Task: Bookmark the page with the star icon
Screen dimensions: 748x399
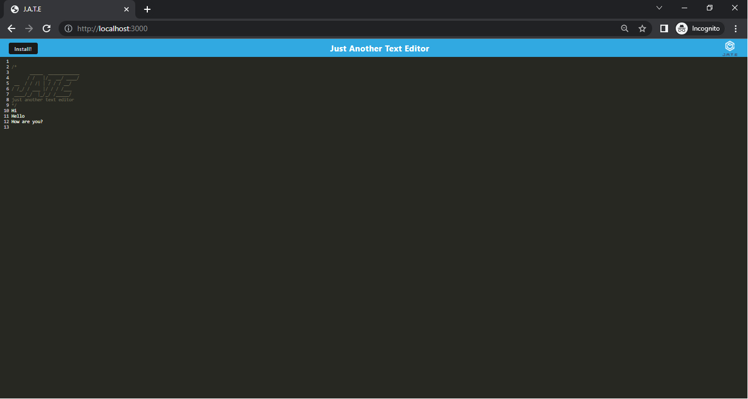Action: click(642, 28)
